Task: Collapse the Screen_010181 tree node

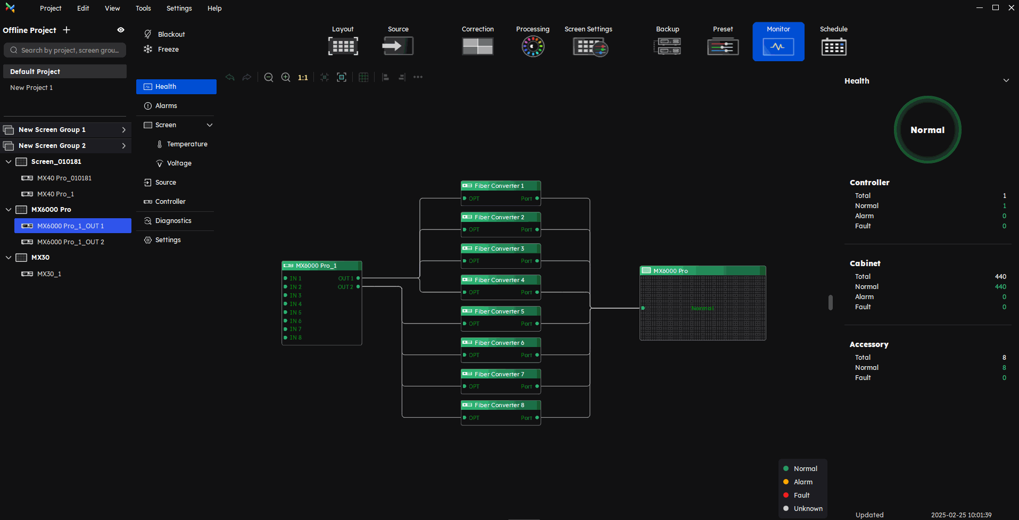Action: click(x=9, y=162)
